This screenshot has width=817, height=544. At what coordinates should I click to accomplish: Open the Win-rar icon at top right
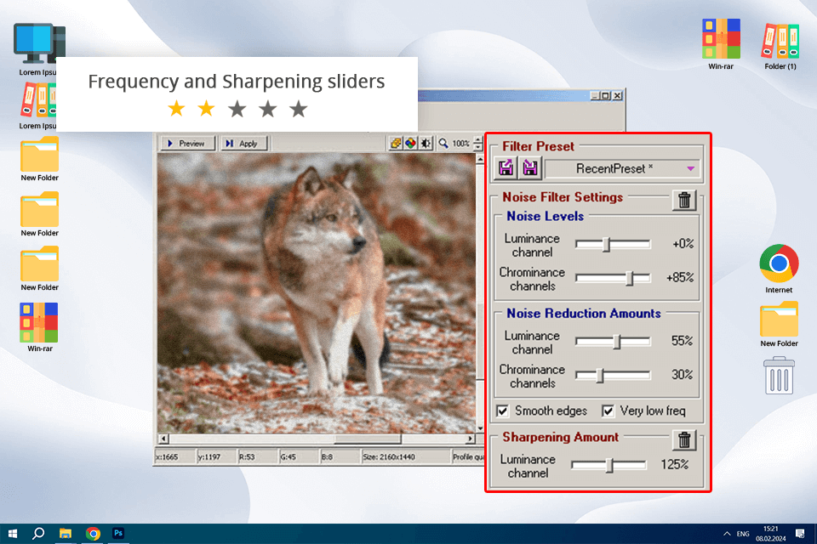coord(721,39)
